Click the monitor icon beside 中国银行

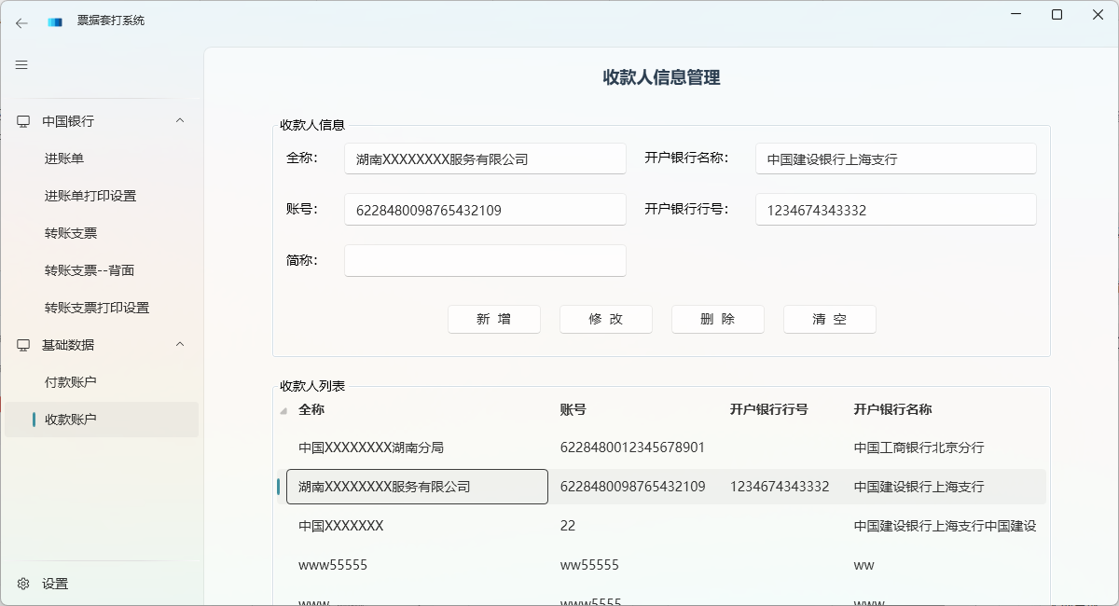coord(22,120)
